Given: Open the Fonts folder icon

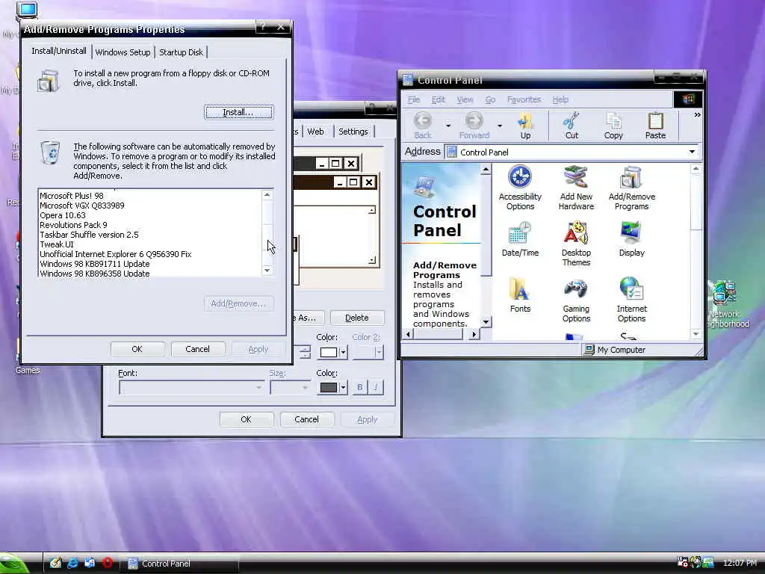Looking at the screenshot, I should (x=520, y=294).
